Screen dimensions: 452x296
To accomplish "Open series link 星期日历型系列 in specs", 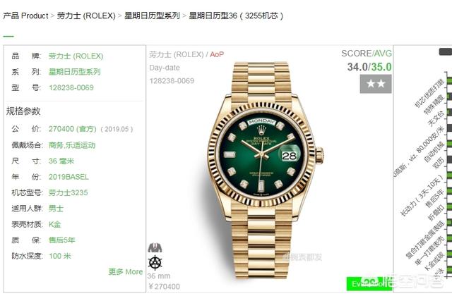I will 74,72.
